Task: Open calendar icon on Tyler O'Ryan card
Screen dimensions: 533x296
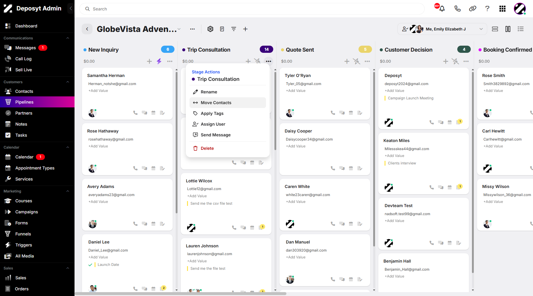Action: (x=351, y=113)
